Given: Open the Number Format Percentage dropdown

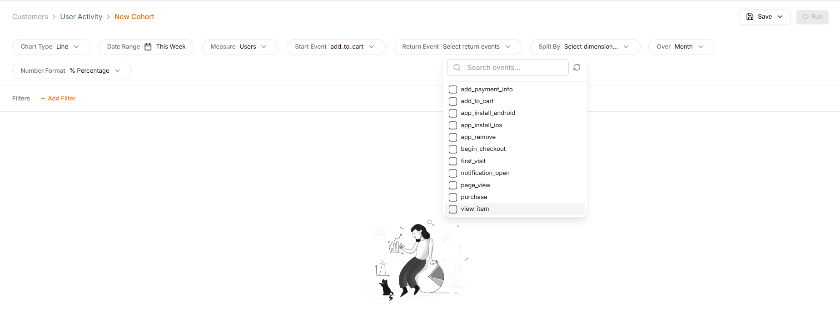Looking at the screenshot, I should (72, 71).
